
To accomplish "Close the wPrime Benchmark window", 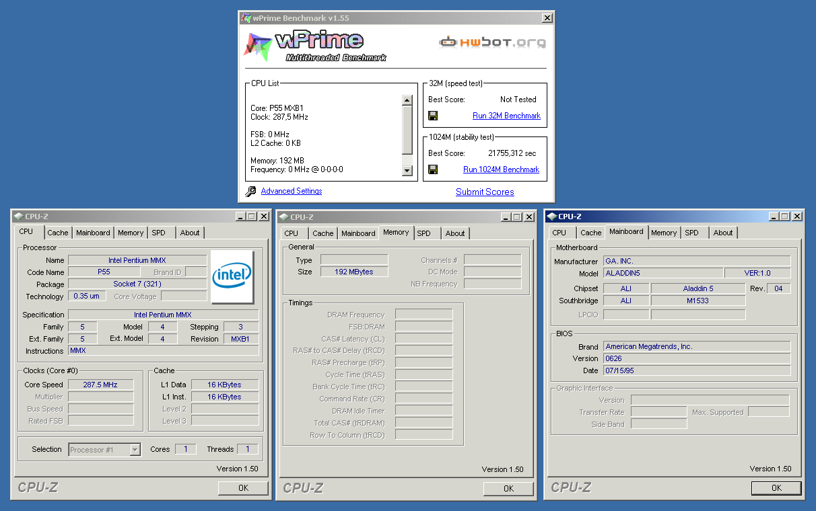I will (x=547, y=18).
